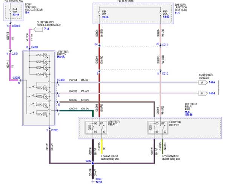The height and width of the screenshot is (184, 226).
Task: Select the F44 10A fuse symbol
Action: point(11,11)
